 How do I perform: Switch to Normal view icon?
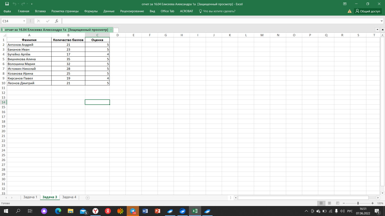321,203
